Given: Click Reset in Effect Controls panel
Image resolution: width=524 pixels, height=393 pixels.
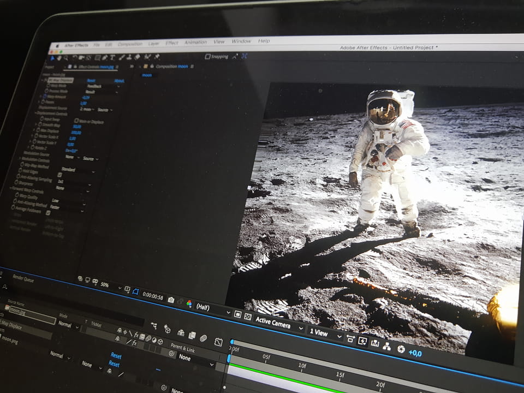Looking at the screenshot, I should pos(91,80).
